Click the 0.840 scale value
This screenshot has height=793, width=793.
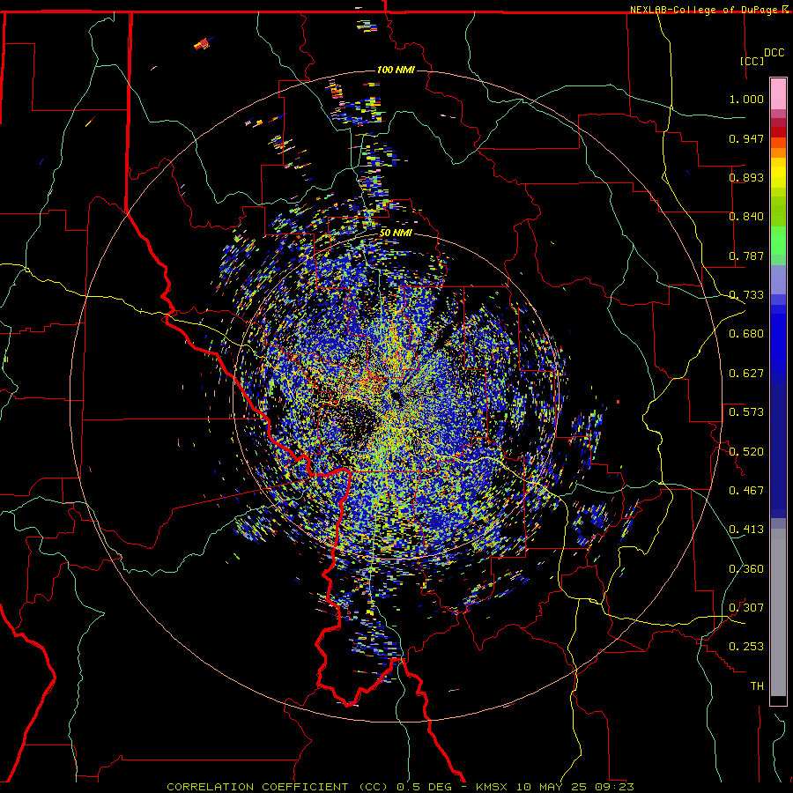(x=746, y=217)
